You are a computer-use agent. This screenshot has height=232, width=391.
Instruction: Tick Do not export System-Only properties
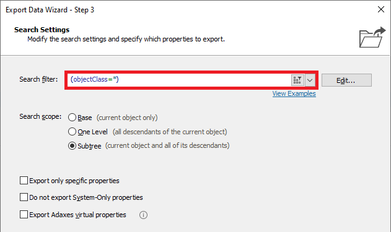(x=24, y=197)
